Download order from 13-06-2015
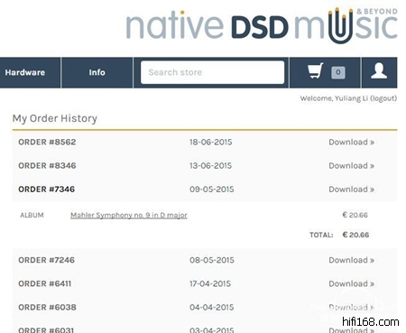The height and width of the screenshot is (333, 406). click(351, 165)
